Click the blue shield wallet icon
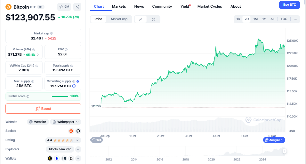The height and width of the screenshot is (164, 306). (x=57, y=158)
